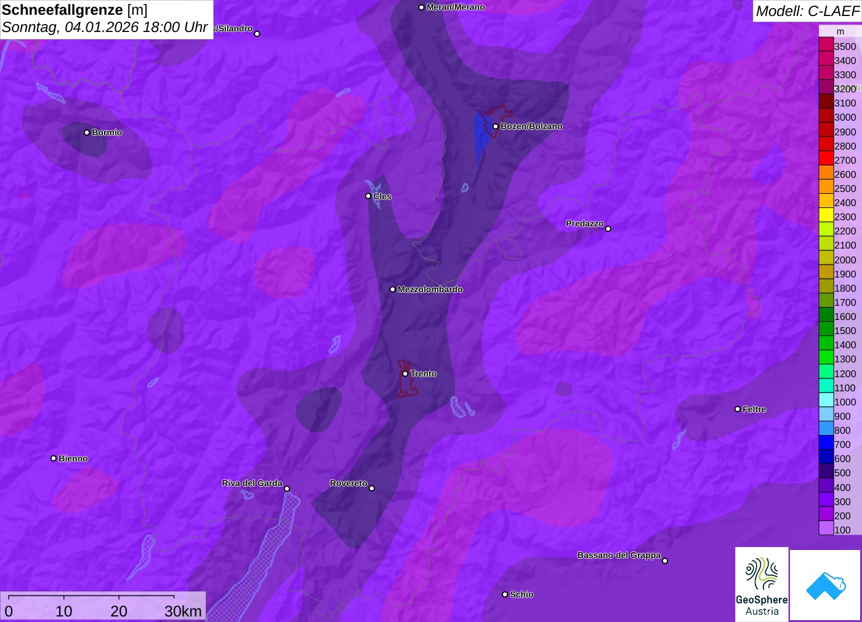
Task: Click the red Trento city outline
Action: click(x=406, y=378)
